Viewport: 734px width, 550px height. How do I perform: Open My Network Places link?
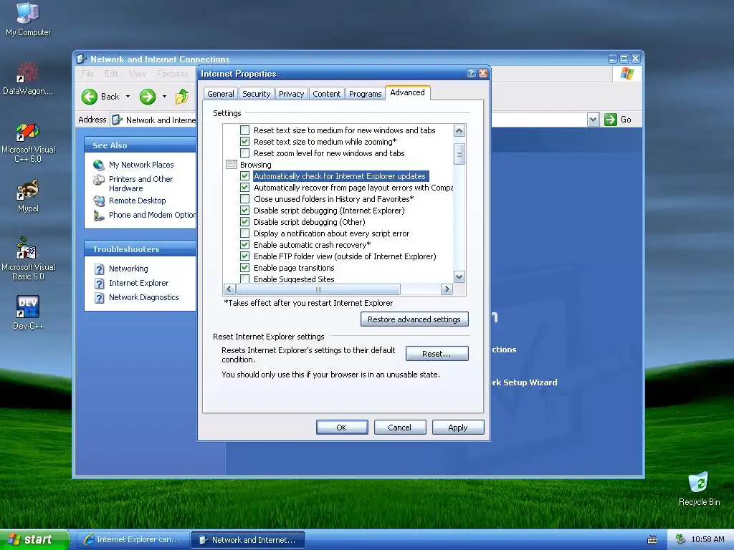pos(141,165)
